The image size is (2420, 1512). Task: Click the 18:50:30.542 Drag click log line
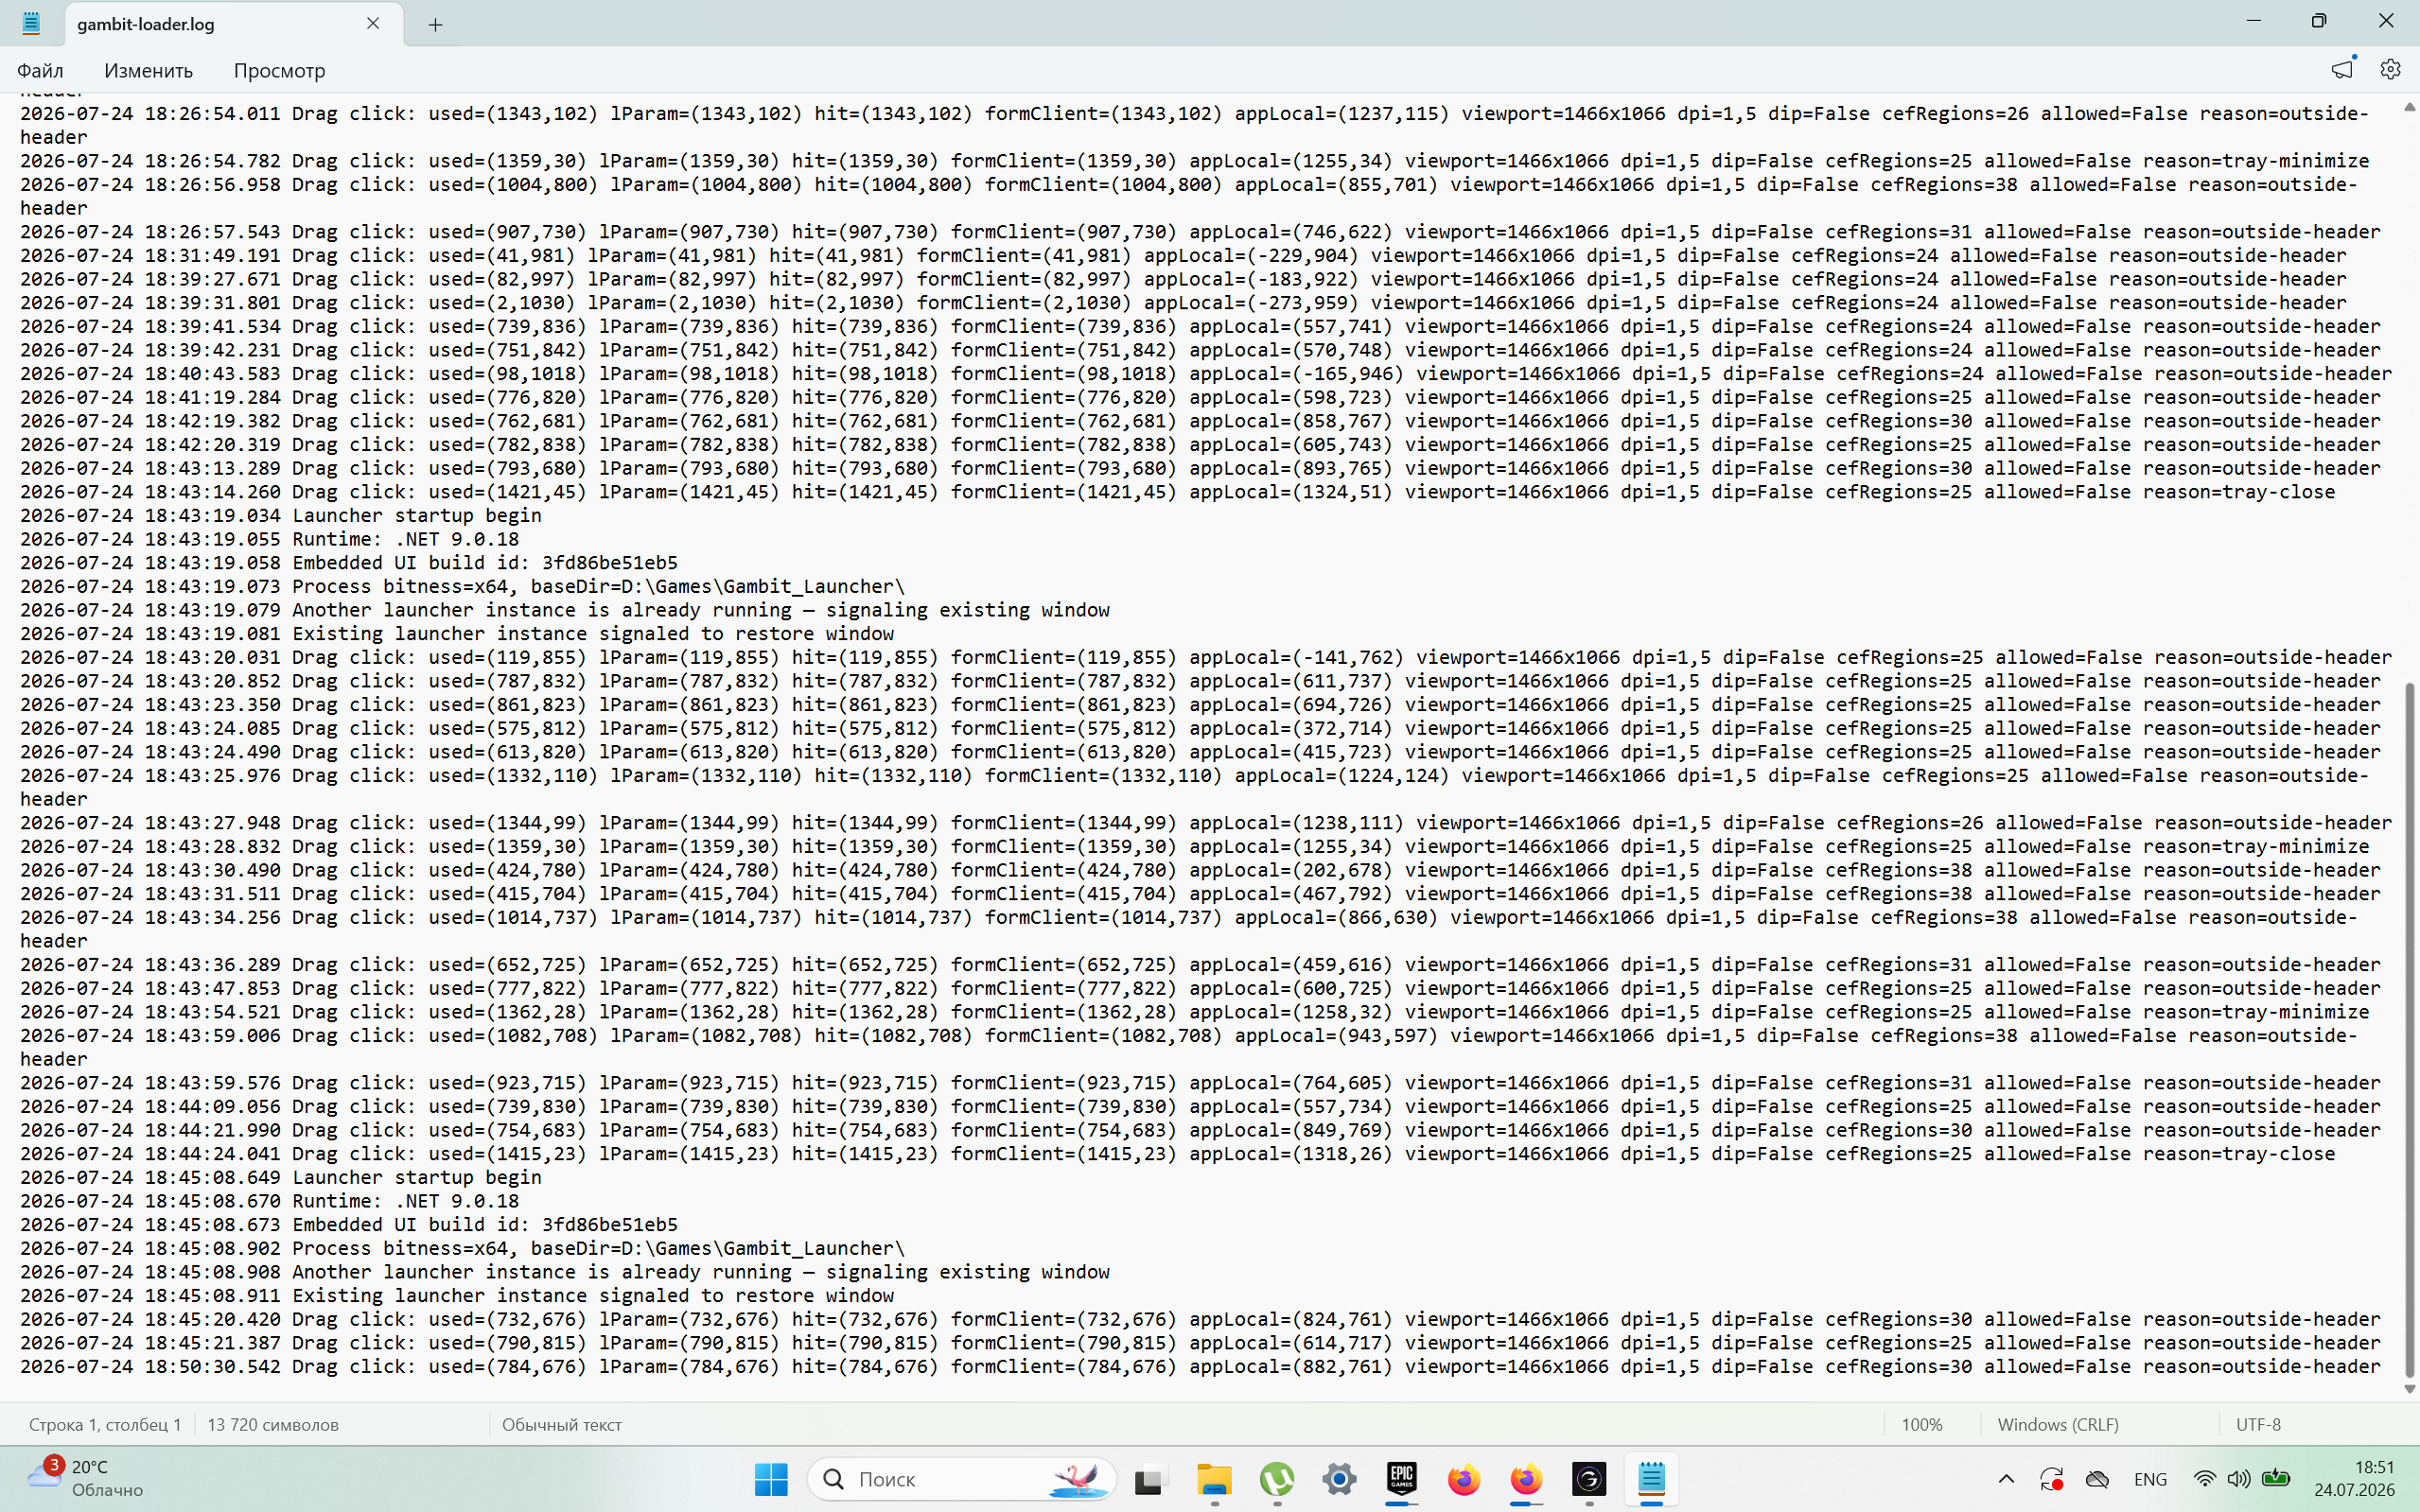pos(1201,1367)
